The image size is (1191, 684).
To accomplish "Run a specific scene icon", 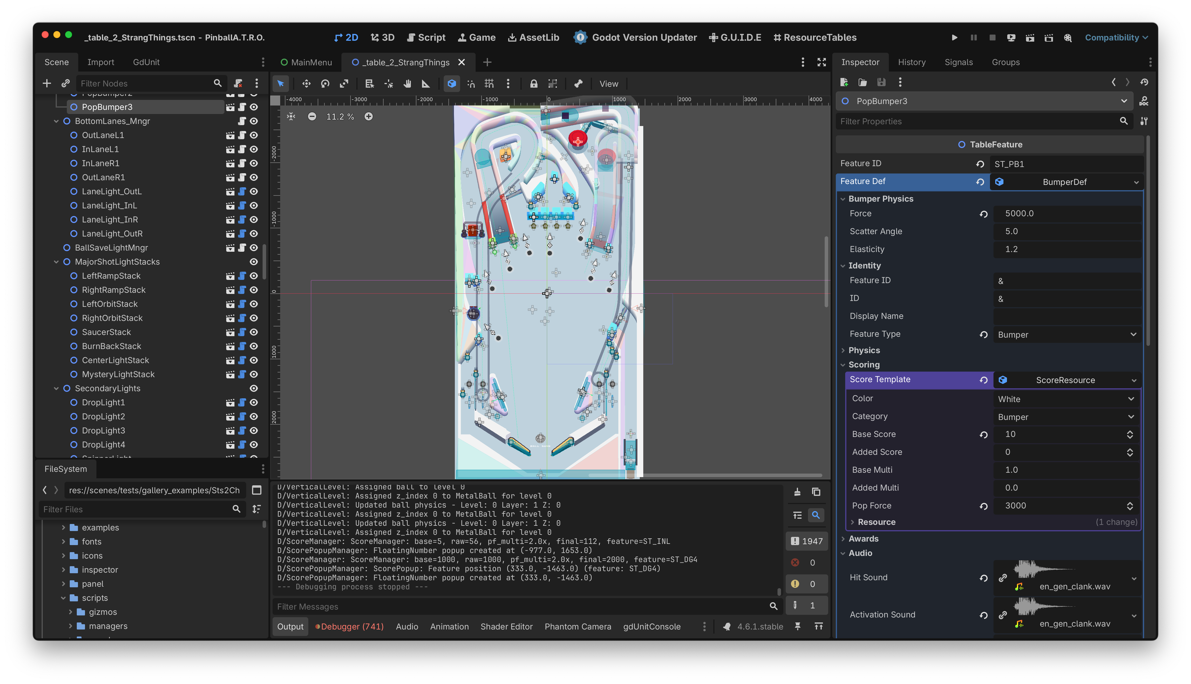I will [1049, 38].
